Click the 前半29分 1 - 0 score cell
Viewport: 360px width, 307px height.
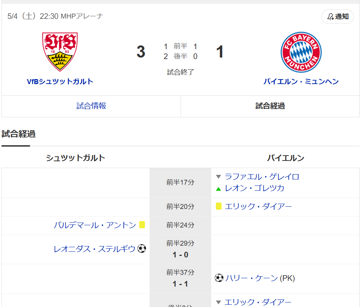point(180,249)
